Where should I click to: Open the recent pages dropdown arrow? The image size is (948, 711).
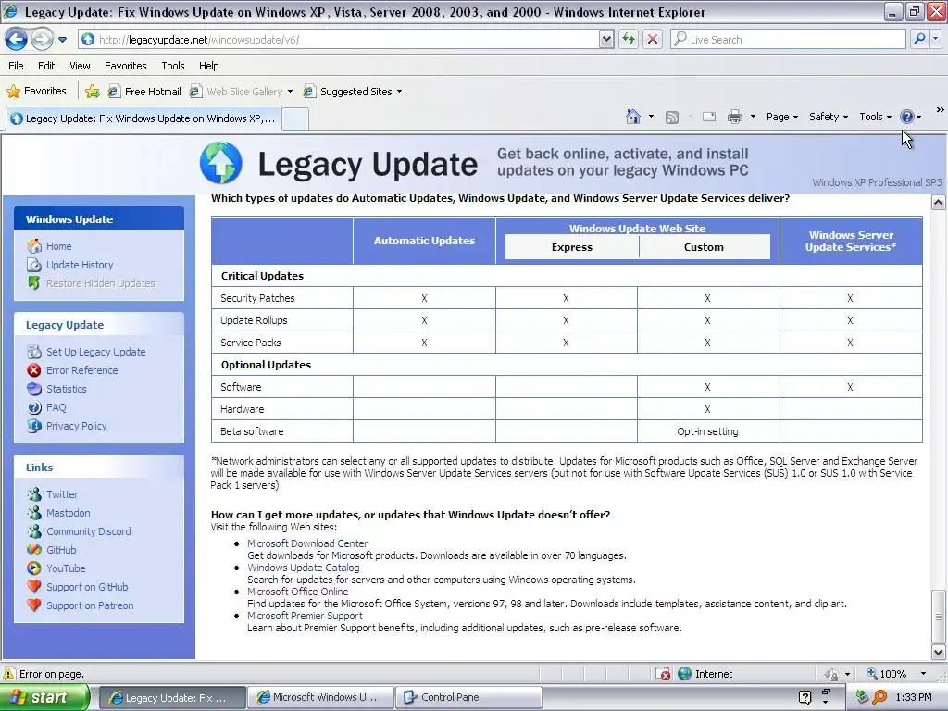62,40
